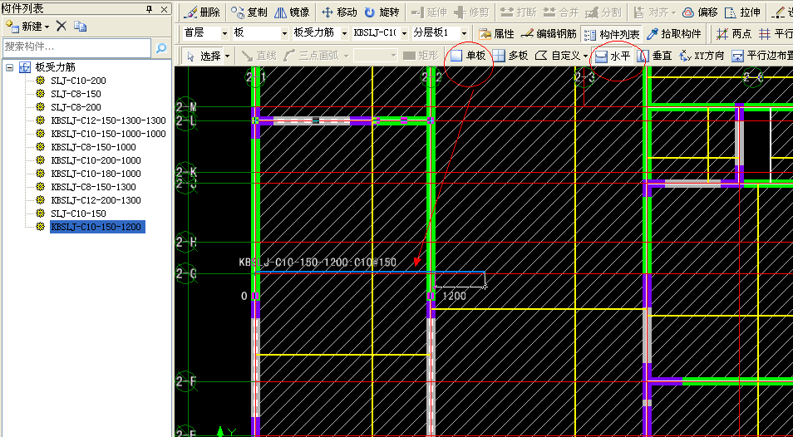The image size is (793, 437).
Task: Select SLJ-C8-150 in the list
Action: coord(76,94)
